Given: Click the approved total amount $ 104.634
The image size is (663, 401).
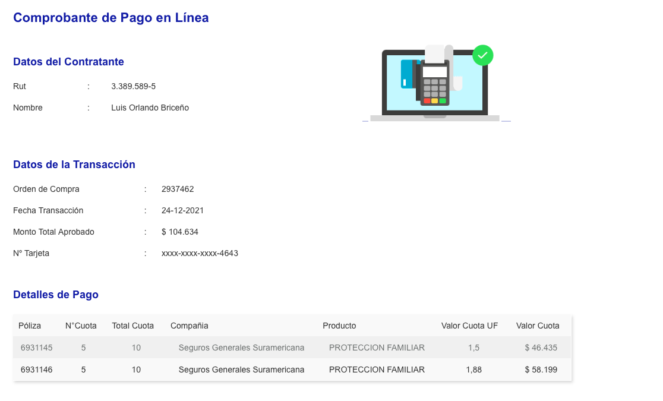Looking at the screenshot, I should click(179, 232).
